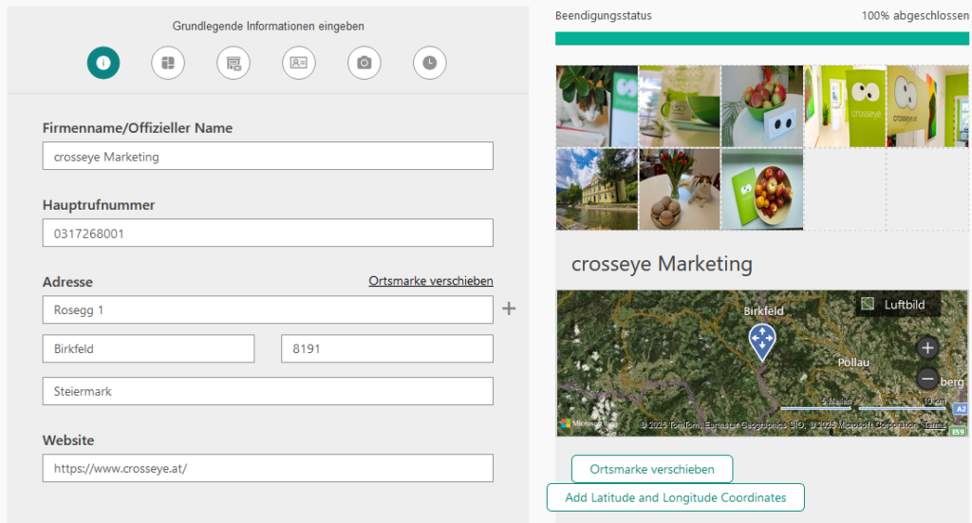Edit the Website URL field
The width and height of the screenshot is (972, 523).
pos(268,469)
